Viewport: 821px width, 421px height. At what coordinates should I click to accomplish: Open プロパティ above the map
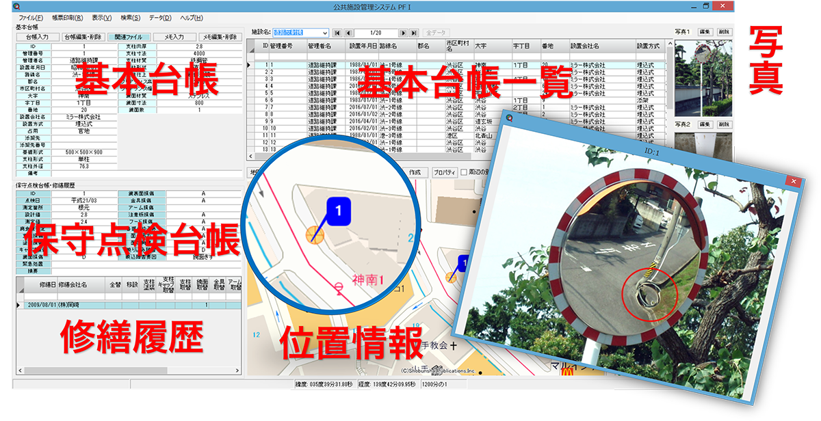point(445,173)
